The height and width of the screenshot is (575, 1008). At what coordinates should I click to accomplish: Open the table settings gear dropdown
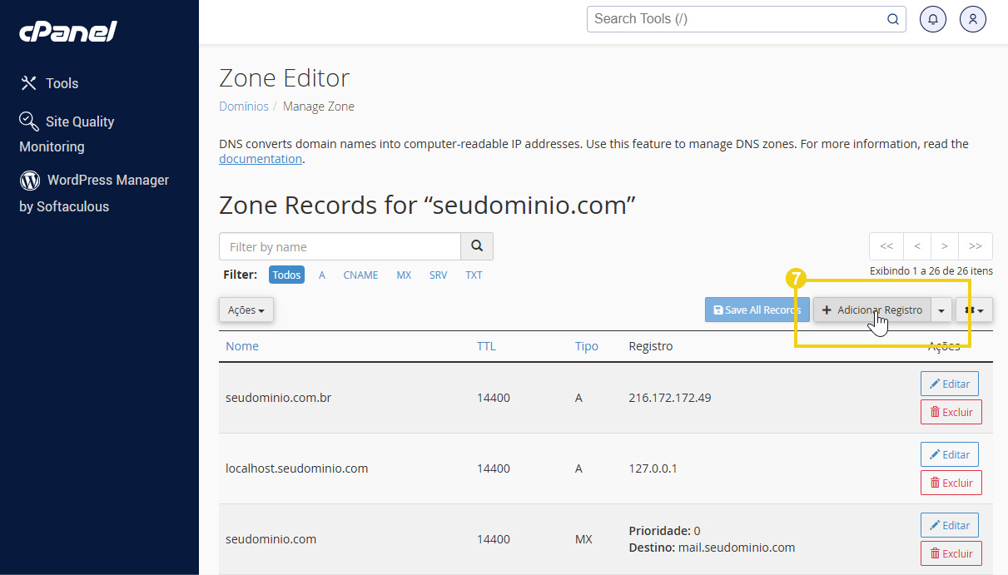coord(974,310)
